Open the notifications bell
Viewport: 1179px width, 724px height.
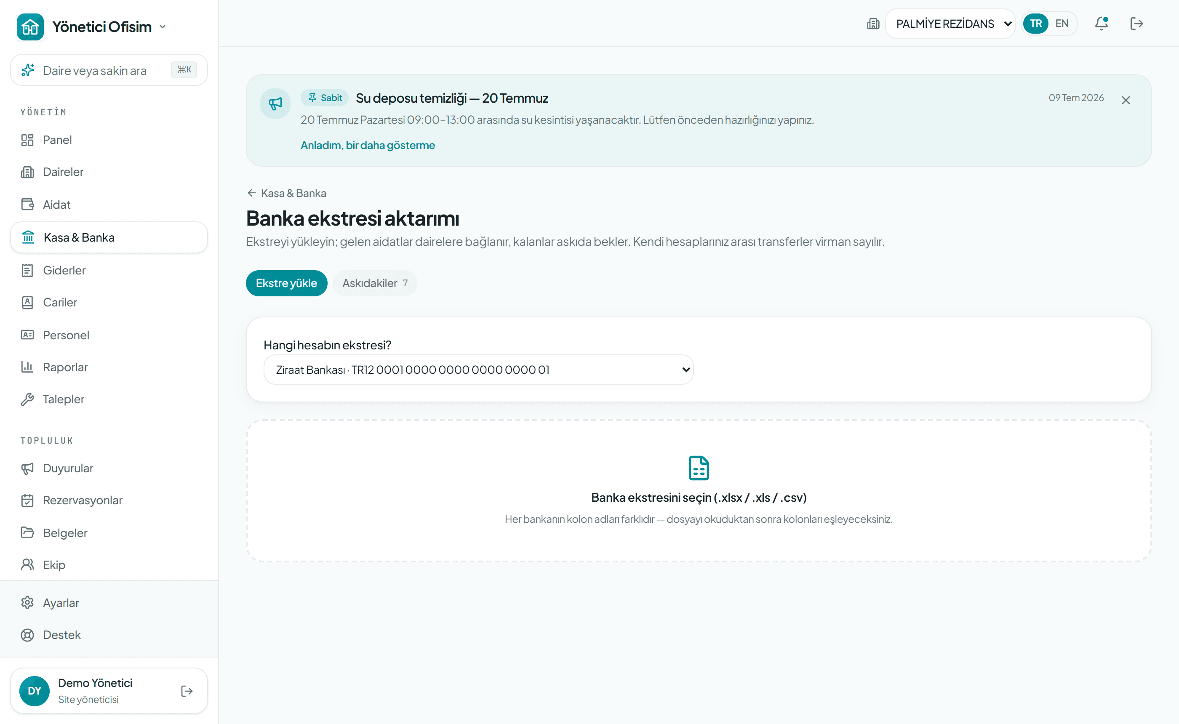click(1102, 24)
